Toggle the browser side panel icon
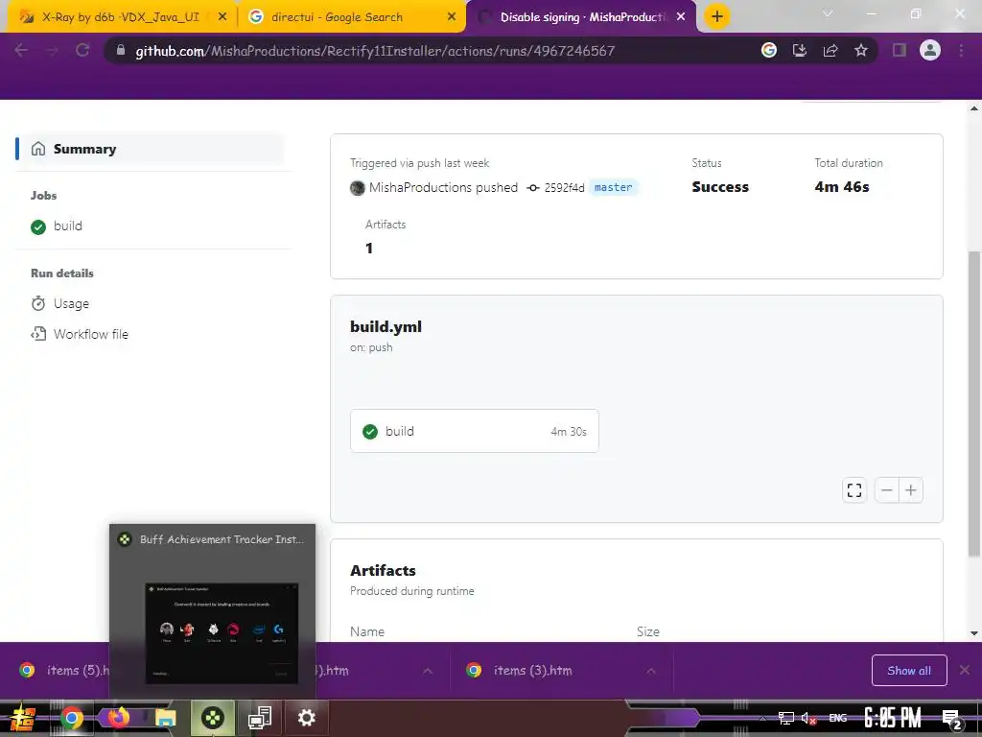Viewport: 982px width, 737px height. point(900,51)
